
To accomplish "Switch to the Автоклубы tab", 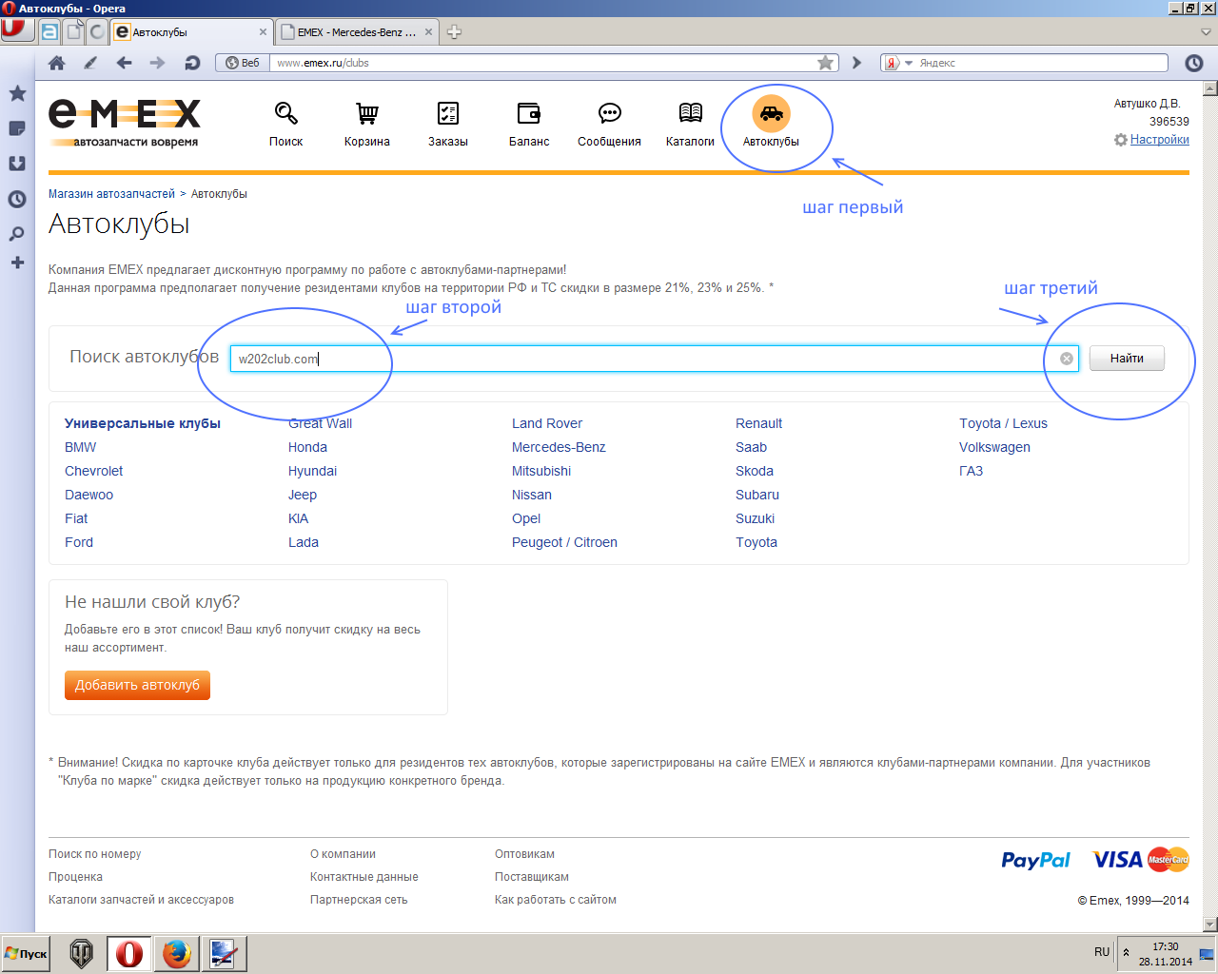I will [192, 31].
